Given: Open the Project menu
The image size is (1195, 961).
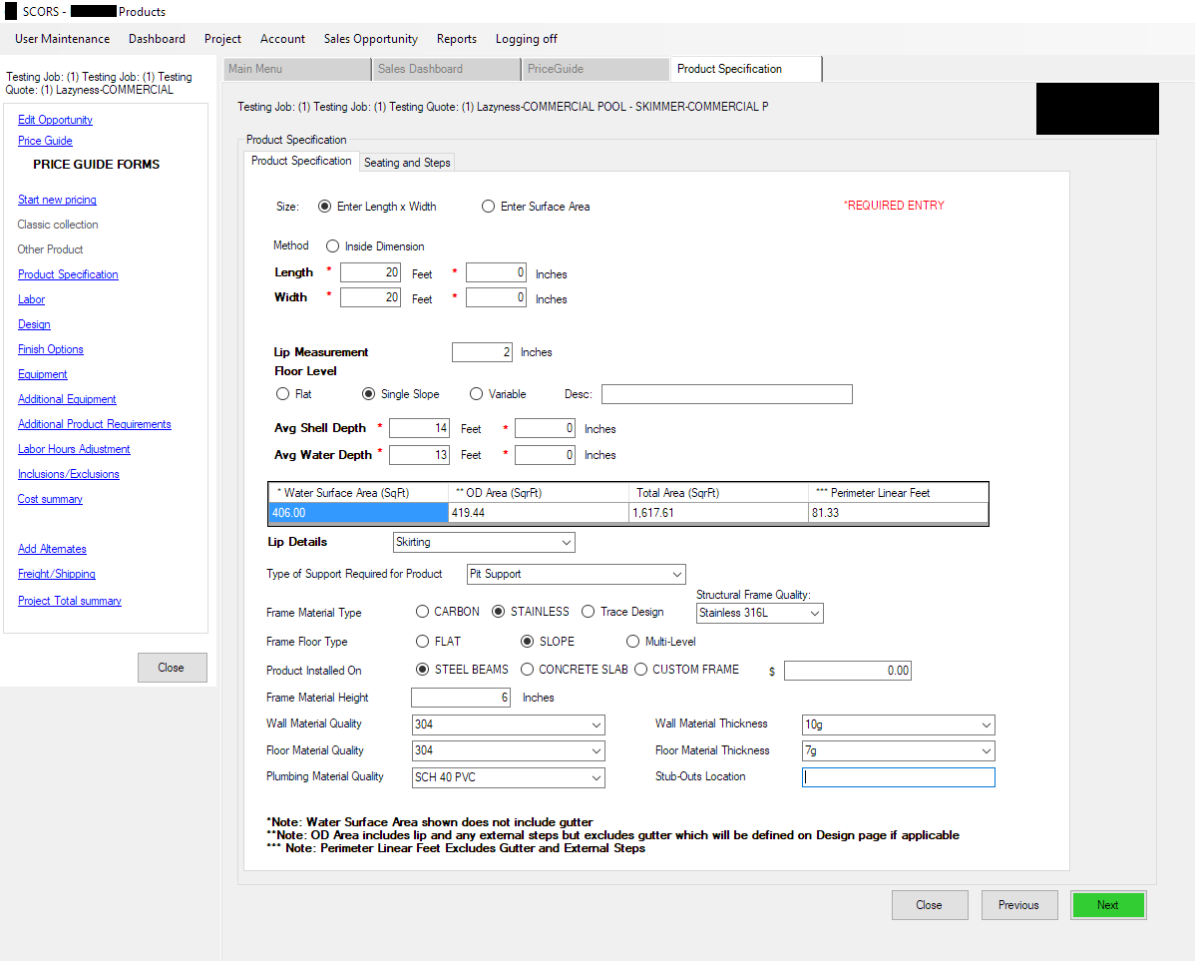Looking at the screenshot, I should pyautogui.click(x=222, y=39).
